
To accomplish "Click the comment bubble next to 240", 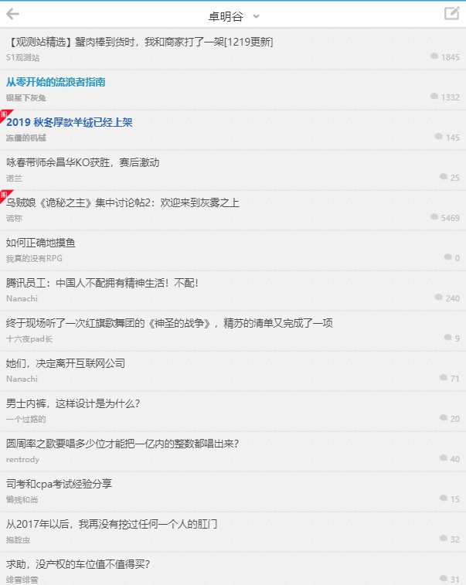I will 438,298.
